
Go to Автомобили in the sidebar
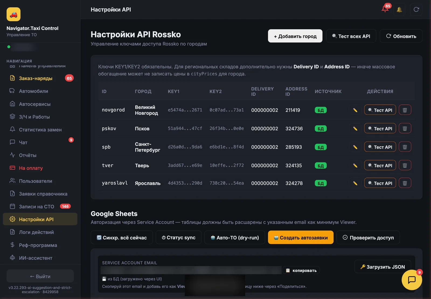[40, 91]
